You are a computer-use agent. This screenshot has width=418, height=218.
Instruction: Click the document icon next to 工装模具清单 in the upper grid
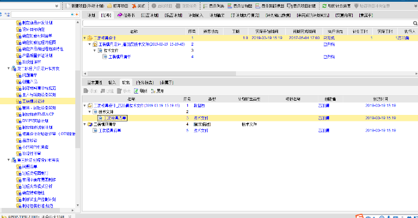[x=105, y=57]
